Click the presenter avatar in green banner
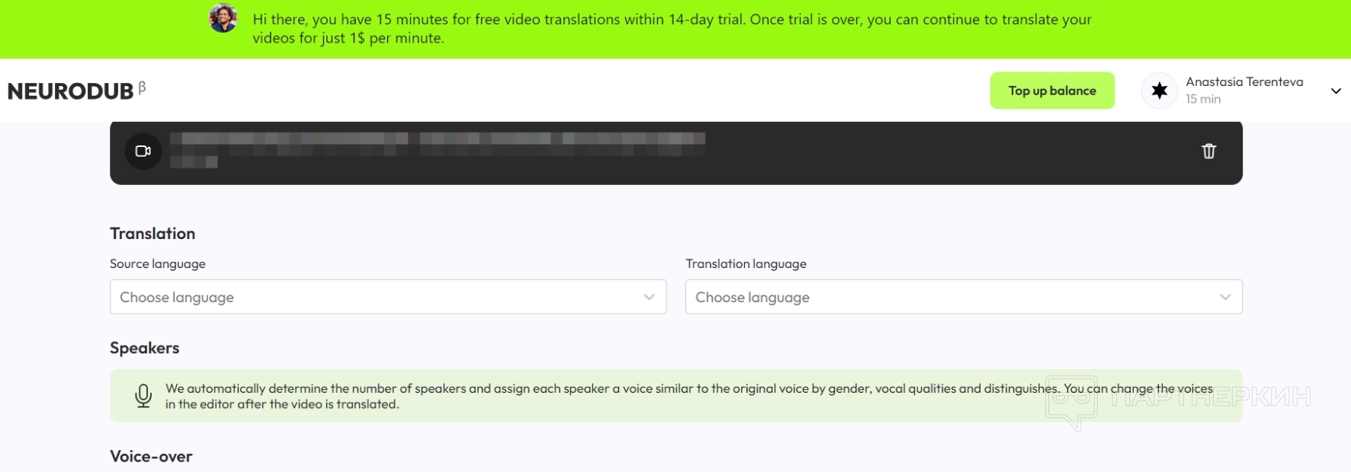 point(223,18)
